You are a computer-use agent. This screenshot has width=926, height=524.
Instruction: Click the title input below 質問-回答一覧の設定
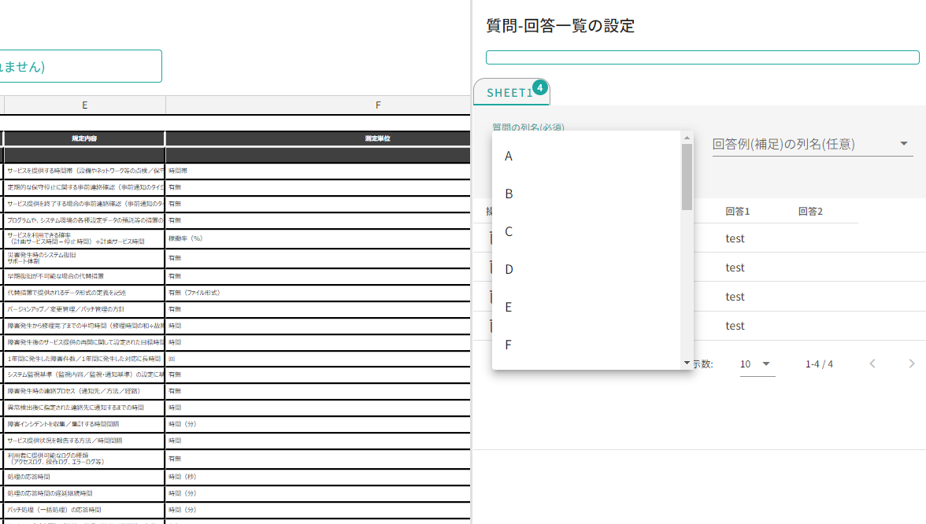(703, 57)
